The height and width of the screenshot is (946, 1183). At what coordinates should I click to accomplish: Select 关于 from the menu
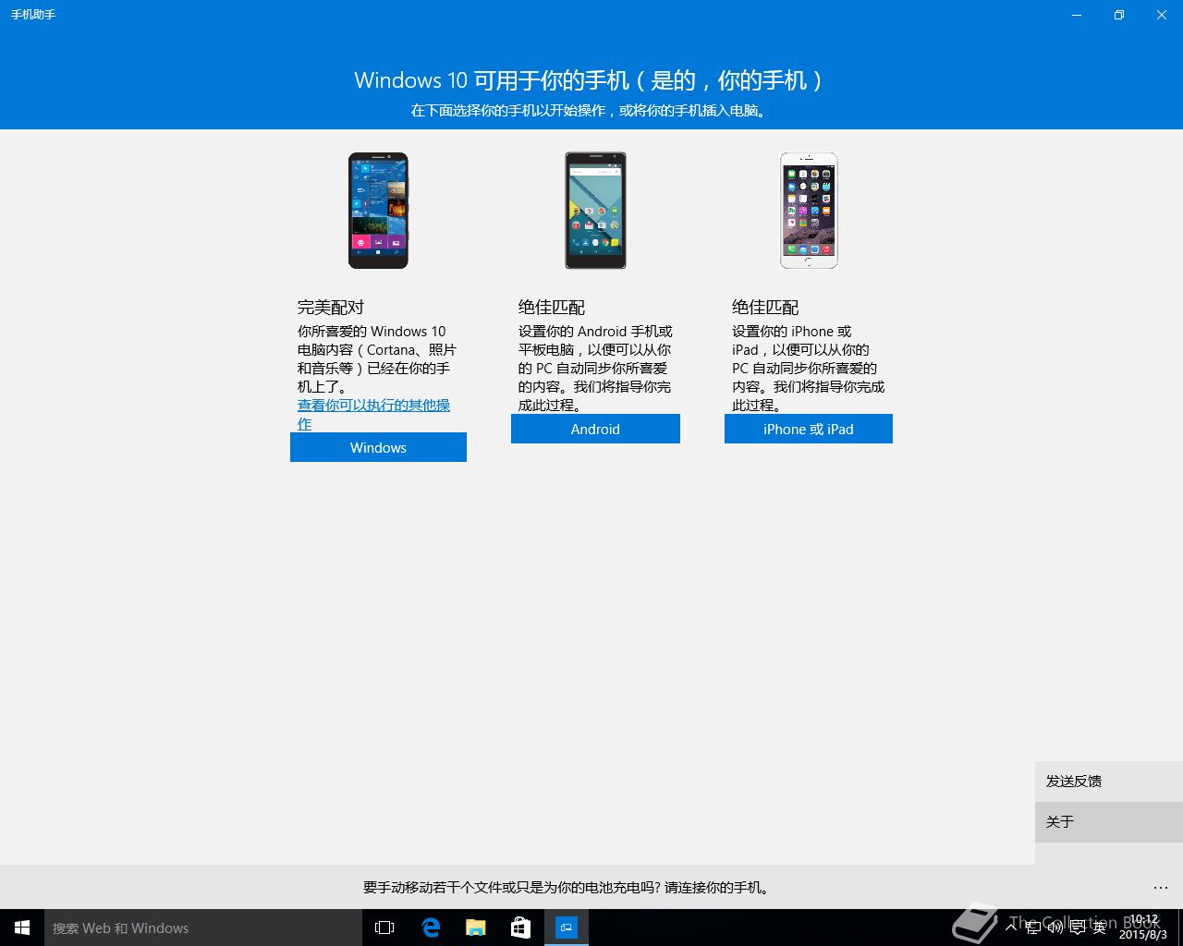coord(1109,821)
